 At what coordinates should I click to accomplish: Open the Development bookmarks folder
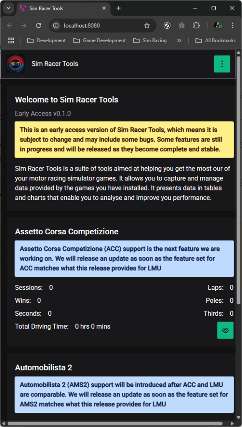pos(46,40)
